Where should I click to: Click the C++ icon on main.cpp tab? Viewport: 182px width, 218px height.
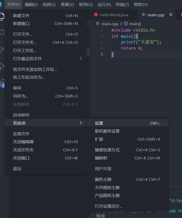click(144, 15)
